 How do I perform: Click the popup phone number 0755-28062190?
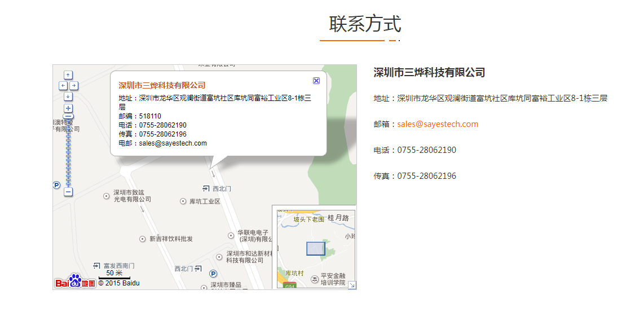pyautogui.click(x=162, y=125)
